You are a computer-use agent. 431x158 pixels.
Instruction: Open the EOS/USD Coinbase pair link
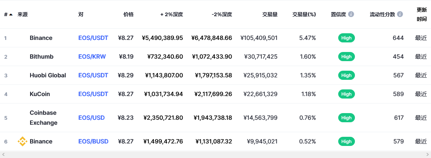tap(92, 118)
